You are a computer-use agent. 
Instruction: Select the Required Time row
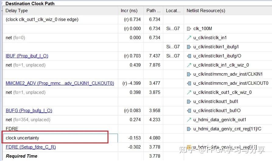click(x=137, y=156)
